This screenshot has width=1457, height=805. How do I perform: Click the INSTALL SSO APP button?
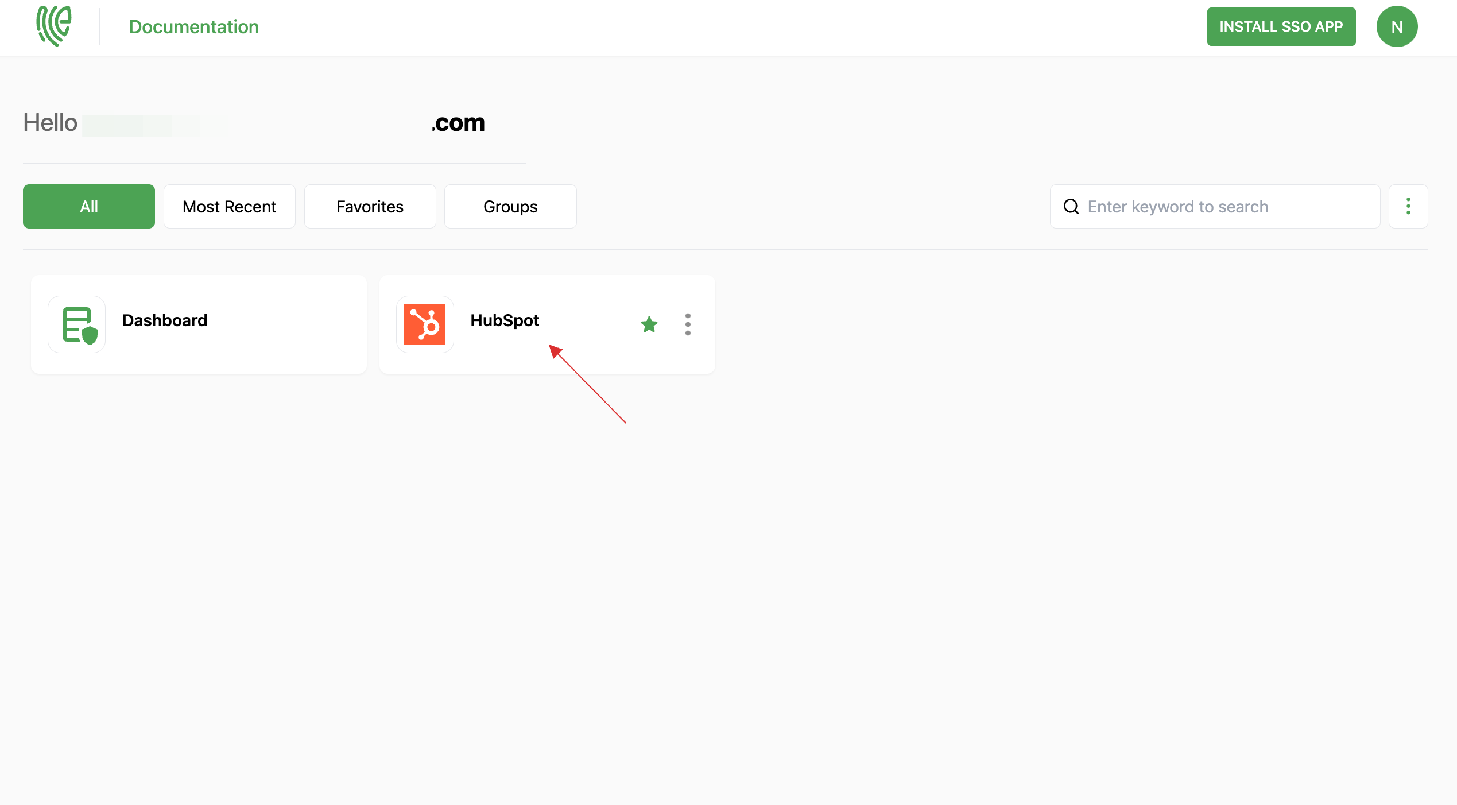click(x=1280, y=26)
